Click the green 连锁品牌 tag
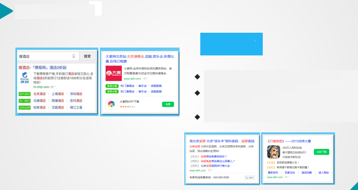This screenshot has height=190, width=358. click(x=25, y=107)
